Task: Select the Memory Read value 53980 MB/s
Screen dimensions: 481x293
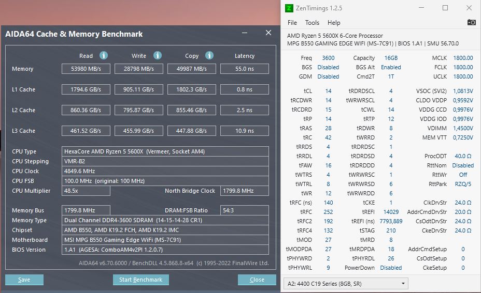Action: coord(86,69)
